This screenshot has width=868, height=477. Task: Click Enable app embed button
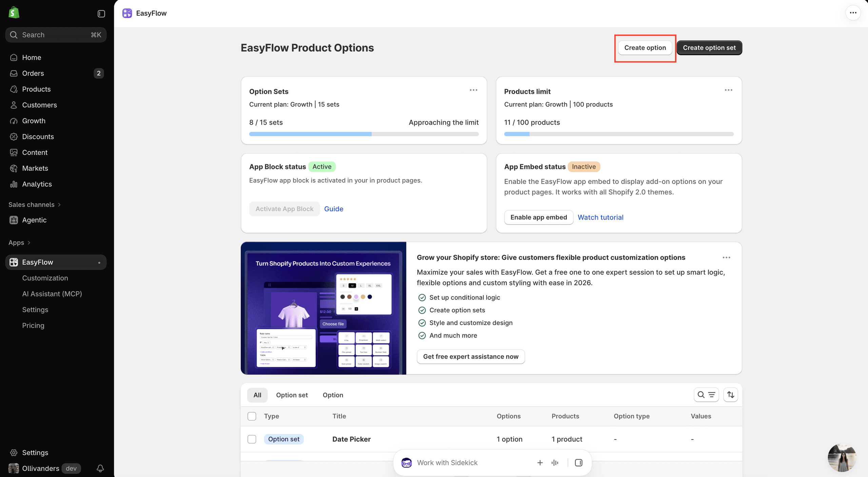(539, 217)
